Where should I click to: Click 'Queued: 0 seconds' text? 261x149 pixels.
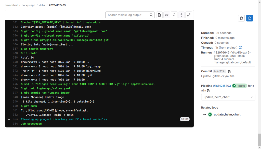tap(215, 43)
